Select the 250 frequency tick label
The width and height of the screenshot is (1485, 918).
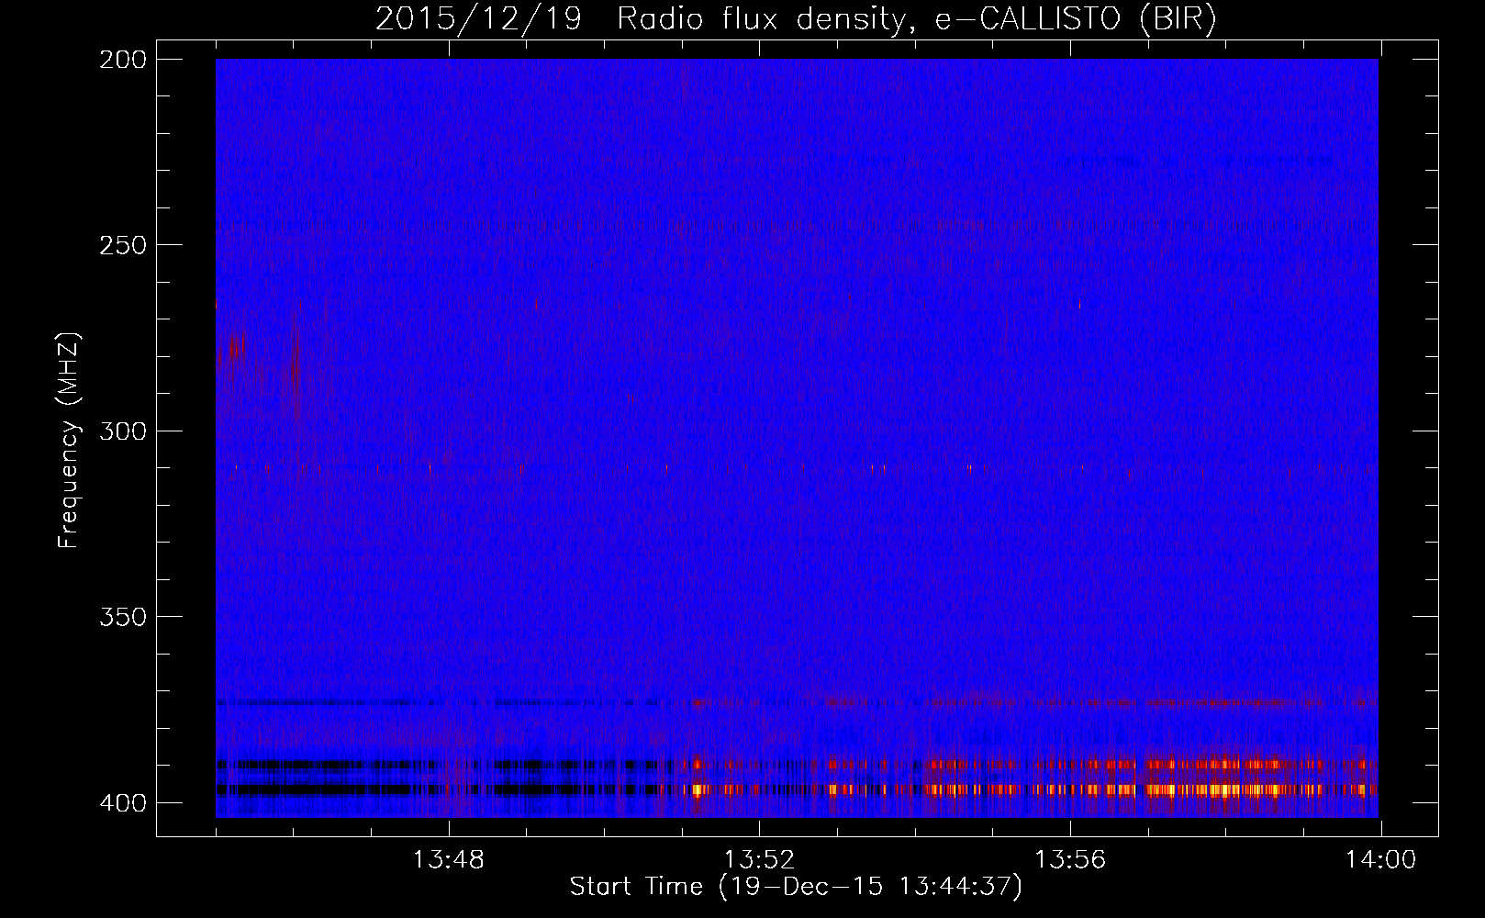[123, 245]
